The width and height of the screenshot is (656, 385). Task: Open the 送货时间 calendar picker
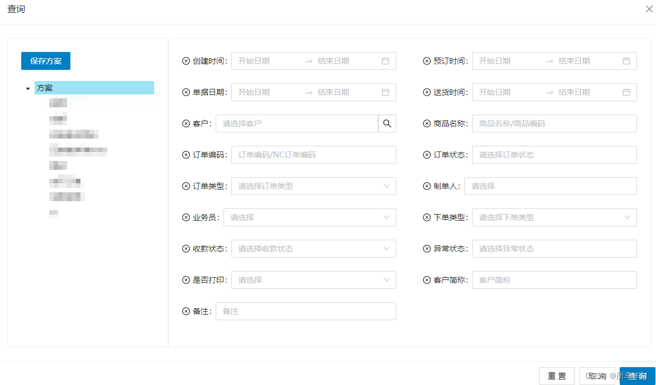pos(626,92)
